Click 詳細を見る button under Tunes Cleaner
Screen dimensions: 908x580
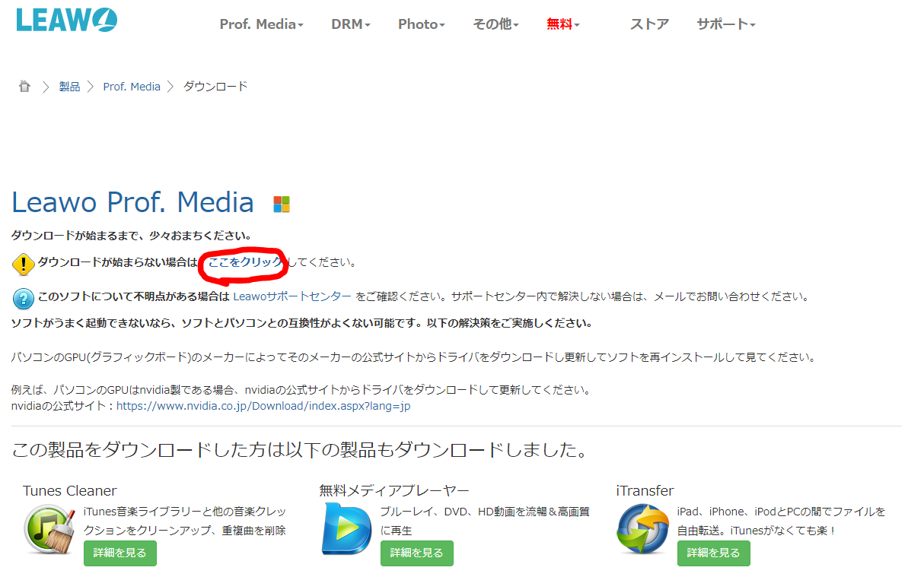coord(119,553)
